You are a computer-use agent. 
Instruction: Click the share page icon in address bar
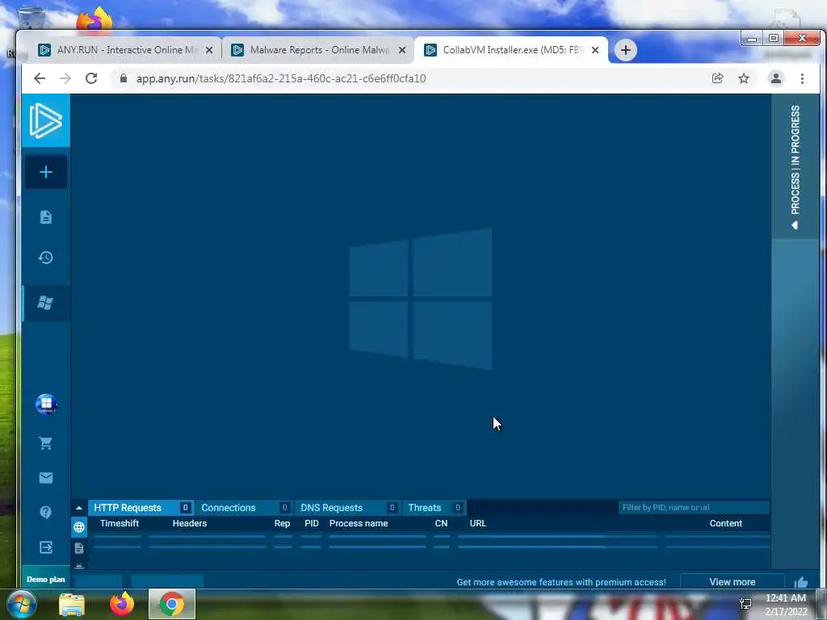pos(717,78)
